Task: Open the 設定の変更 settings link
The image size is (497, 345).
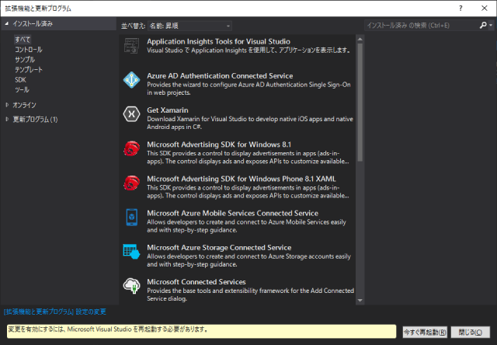Action: [x=55, y=312]
